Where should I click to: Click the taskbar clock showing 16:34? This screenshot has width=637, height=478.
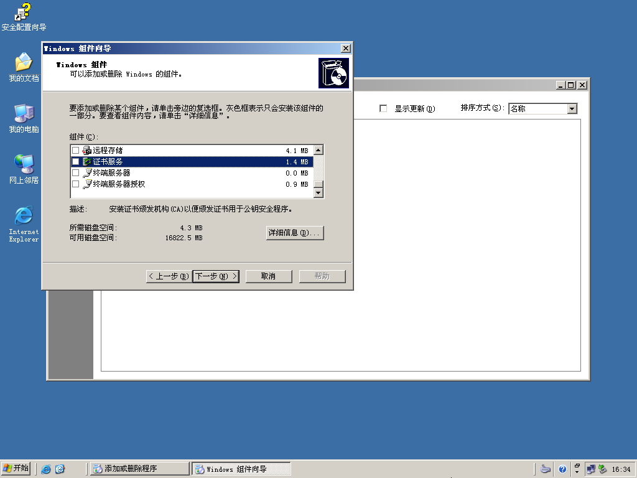click(621, 469)
